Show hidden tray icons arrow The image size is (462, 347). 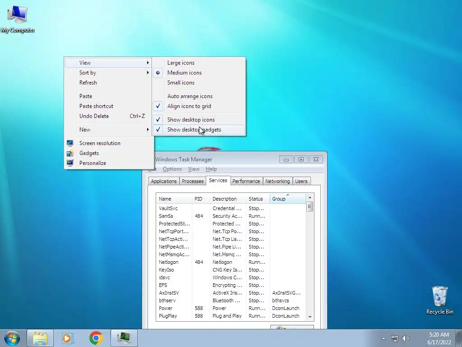pyautogui.click(x=383, y=338)
